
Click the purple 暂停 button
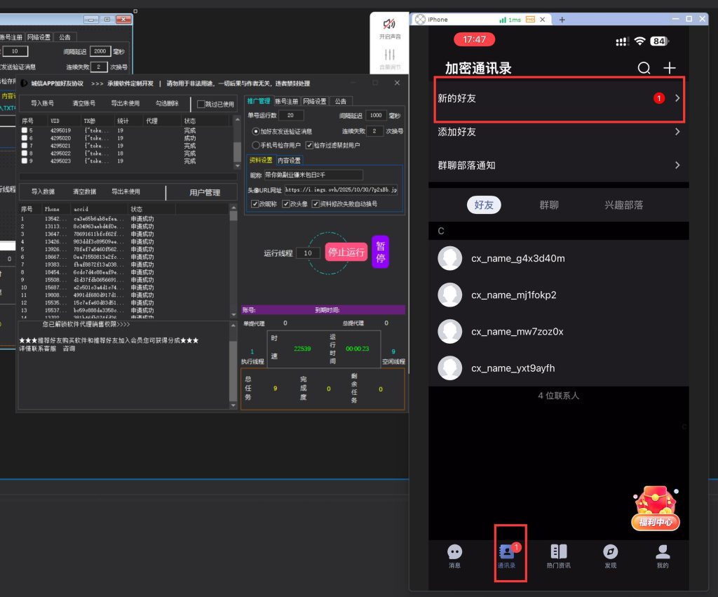380,251
